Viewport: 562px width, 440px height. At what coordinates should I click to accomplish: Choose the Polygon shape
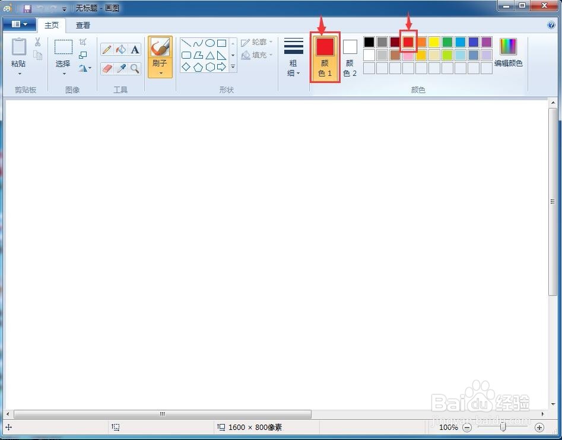pyautogui.click(x=198, y=55)
